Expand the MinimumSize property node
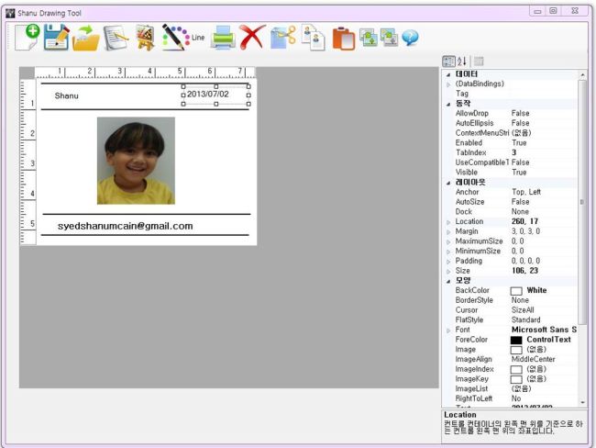 pos(448,252)
